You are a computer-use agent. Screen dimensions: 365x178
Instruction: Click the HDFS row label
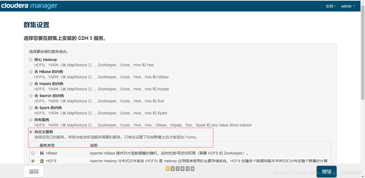(51, 161)
